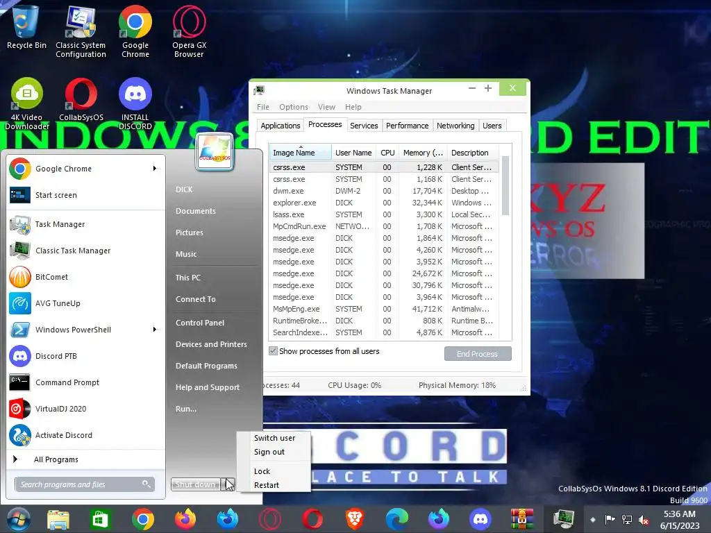Click the Search programs and files box
Image resolution: width=711 pixels, height=533 pixels.
84,484
